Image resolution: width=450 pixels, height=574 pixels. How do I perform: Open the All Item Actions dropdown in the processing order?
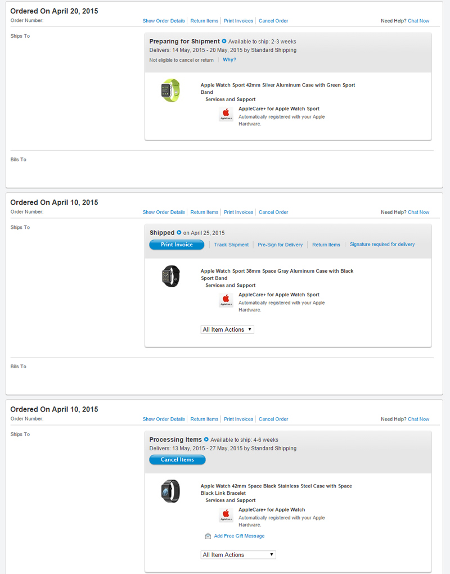pyautogui.click(x=238, y=554)
